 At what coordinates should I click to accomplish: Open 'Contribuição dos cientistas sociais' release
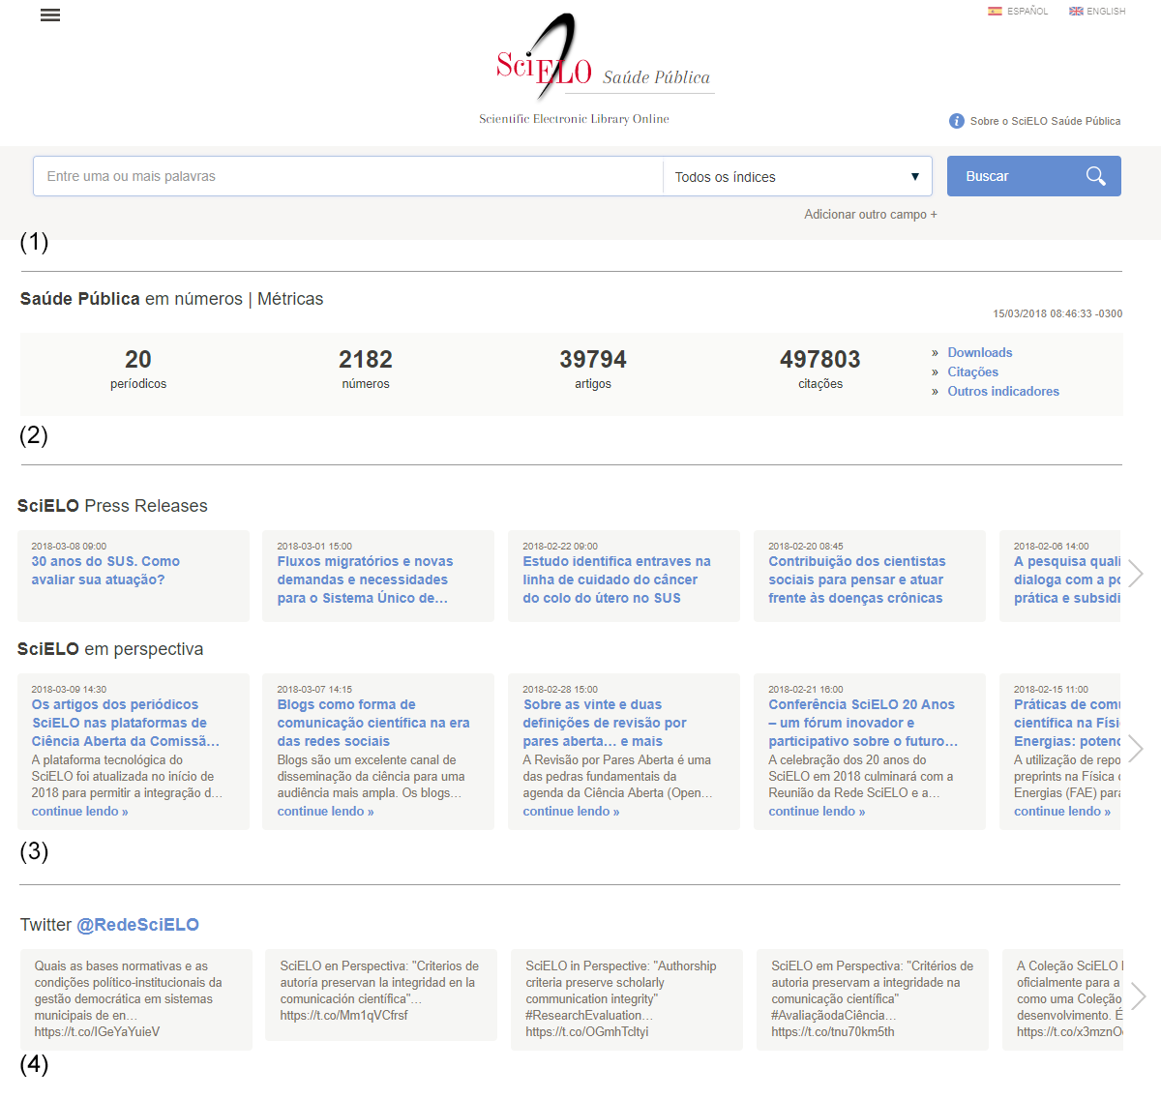(857, 579)
